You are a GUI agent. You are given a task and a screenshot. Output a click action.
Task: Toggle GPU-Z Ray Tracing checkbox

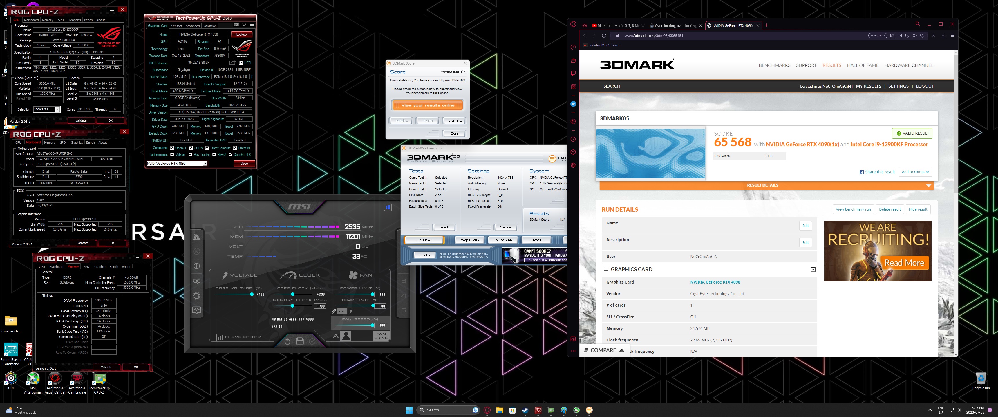(191, 155)
